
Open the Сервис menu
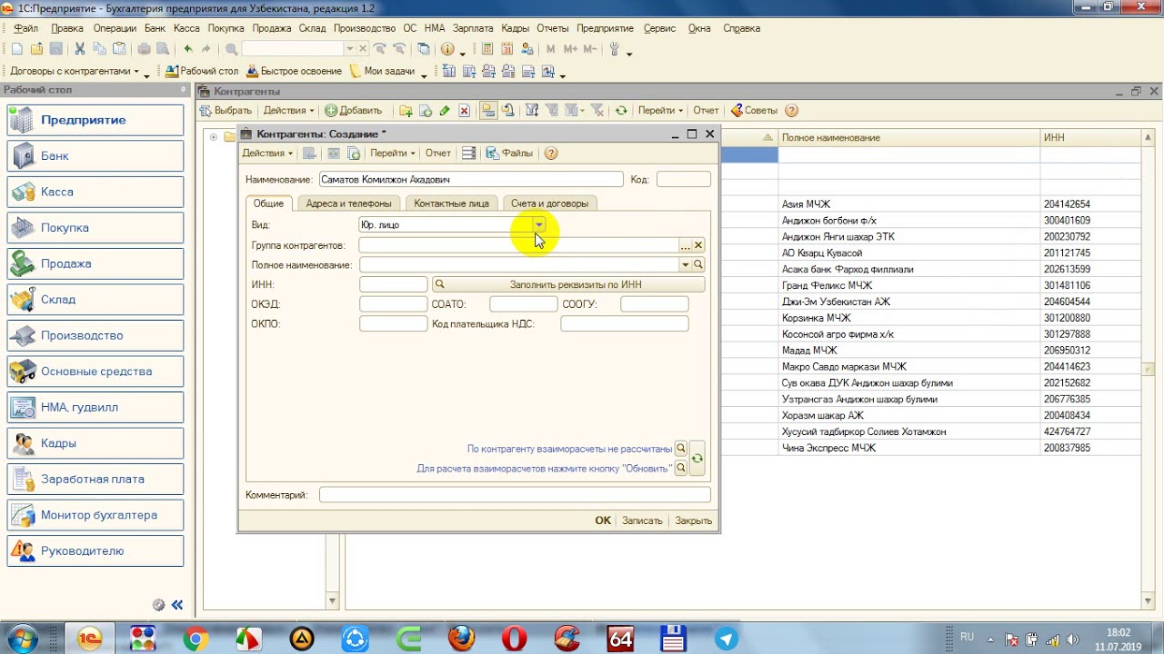(659, 28)
